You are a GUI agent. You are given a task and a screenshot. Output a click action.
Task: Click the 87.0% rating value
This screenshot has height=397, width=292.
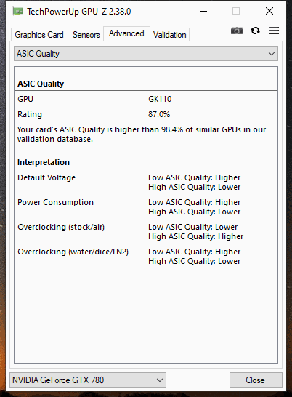(159, 114)
